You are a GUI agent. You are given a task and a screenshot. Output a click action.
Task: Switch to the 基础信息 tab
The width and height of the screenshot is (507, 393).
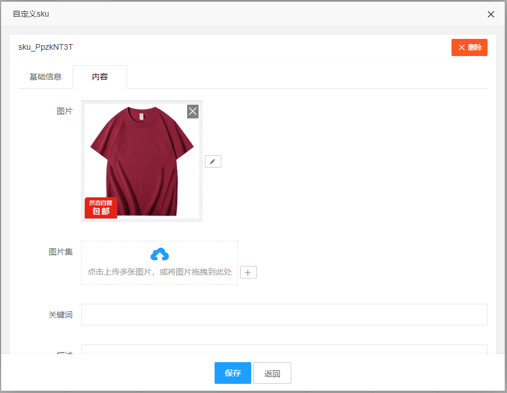click(45, 77)
